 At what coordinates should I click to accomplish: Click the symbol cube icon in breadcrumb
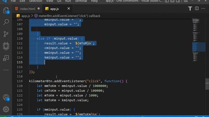coord(36,16)
